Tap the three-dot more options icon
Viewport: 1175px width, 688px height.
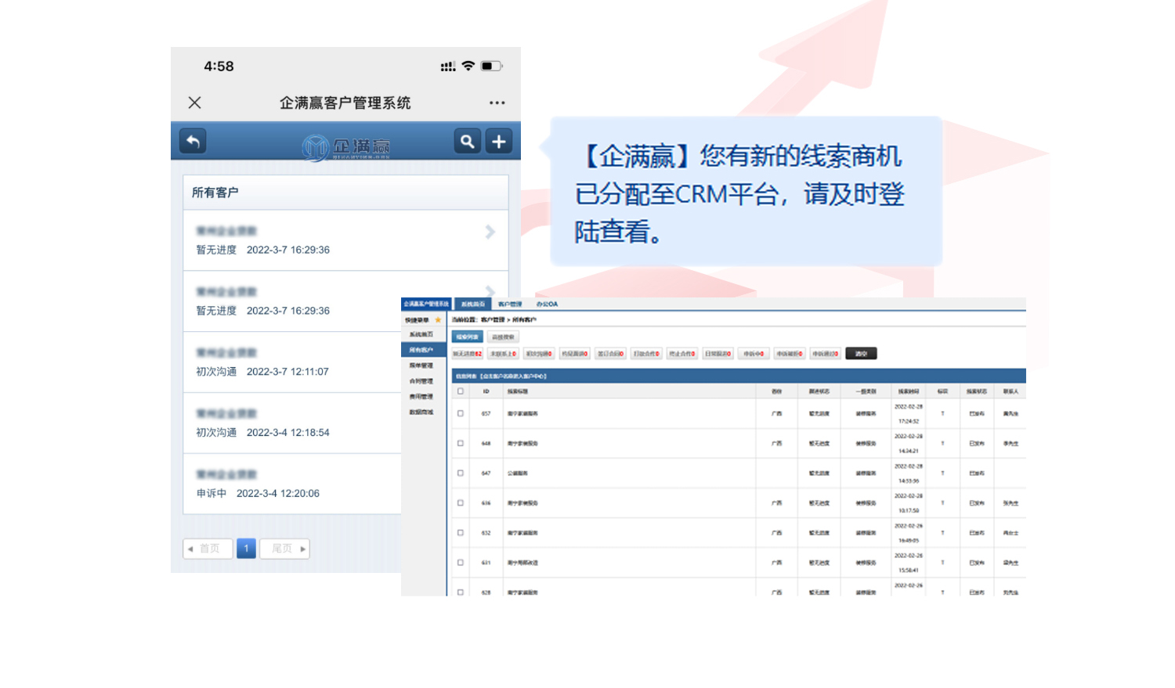pyautogui.click(x=497, y=103)
